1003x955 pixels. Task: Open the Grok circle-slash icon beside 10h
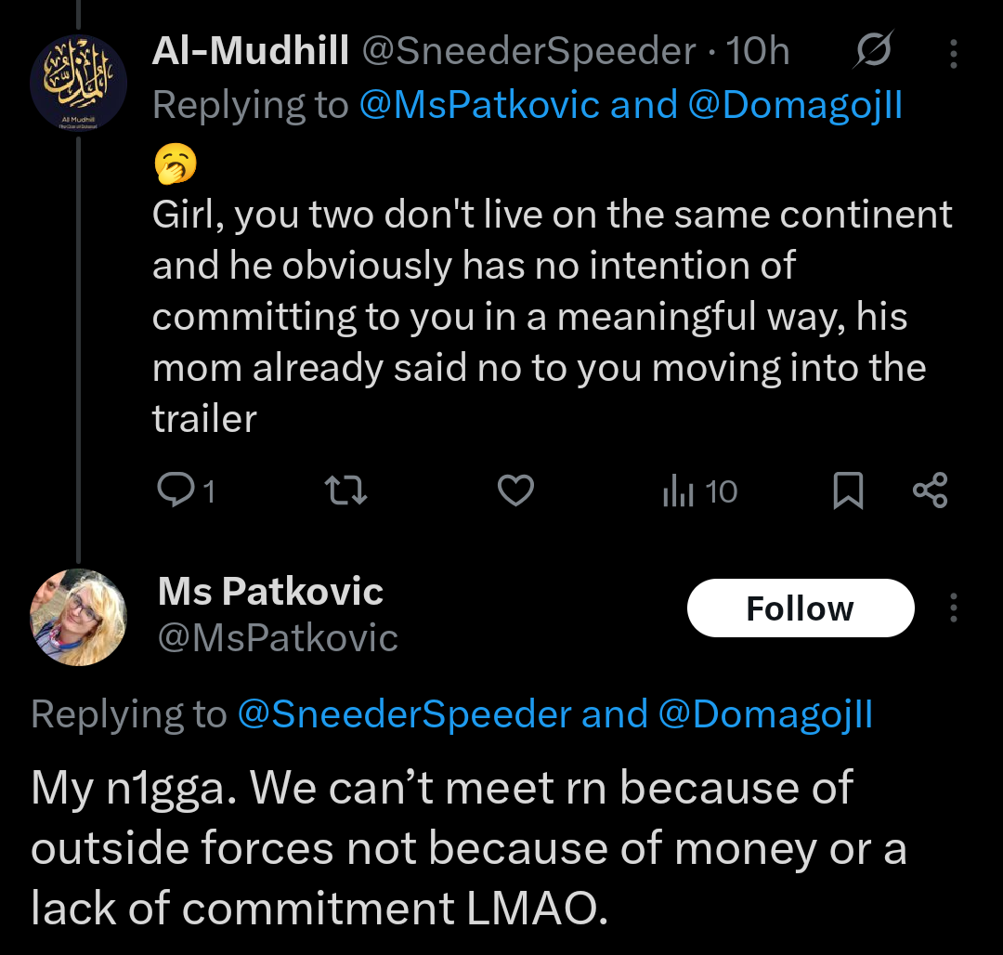(873, 52)
